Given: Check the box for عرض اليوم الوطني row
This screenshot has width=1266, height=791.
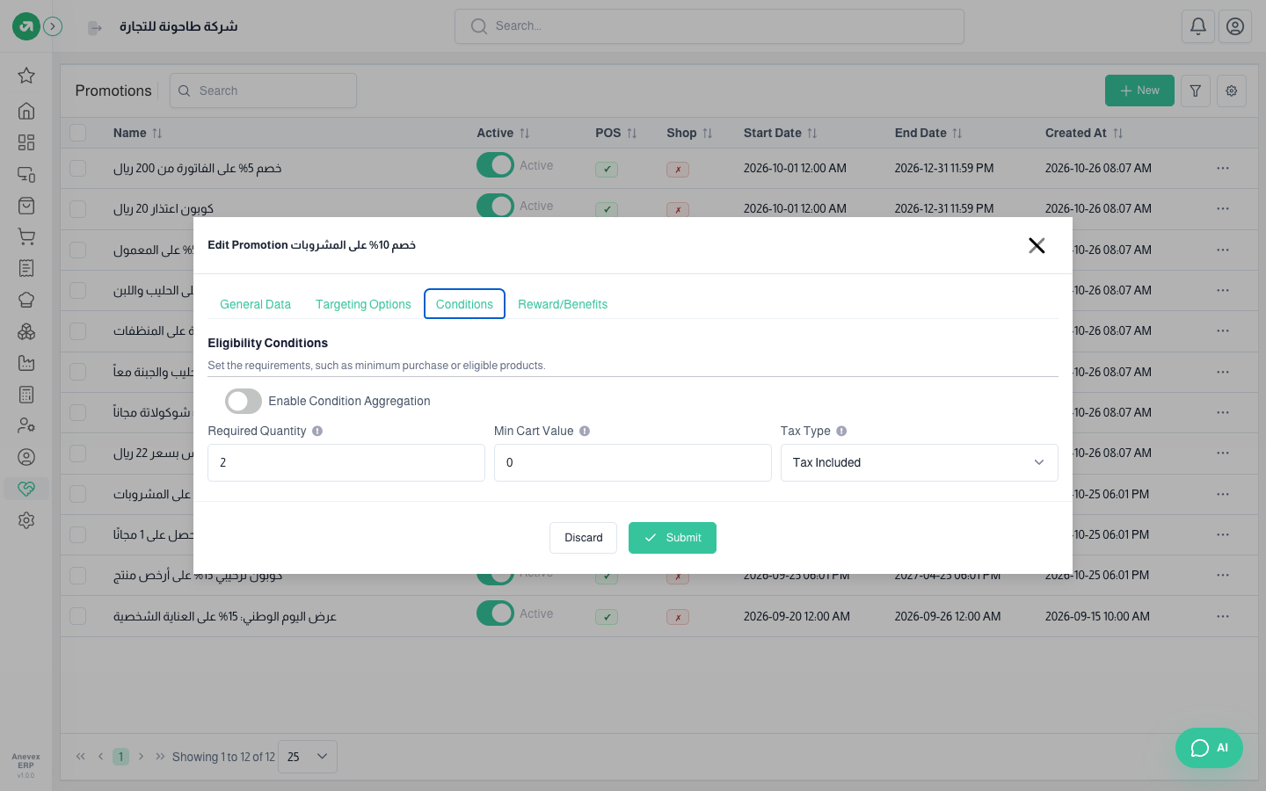Looking at the screenshot, I should click(78, 616).
